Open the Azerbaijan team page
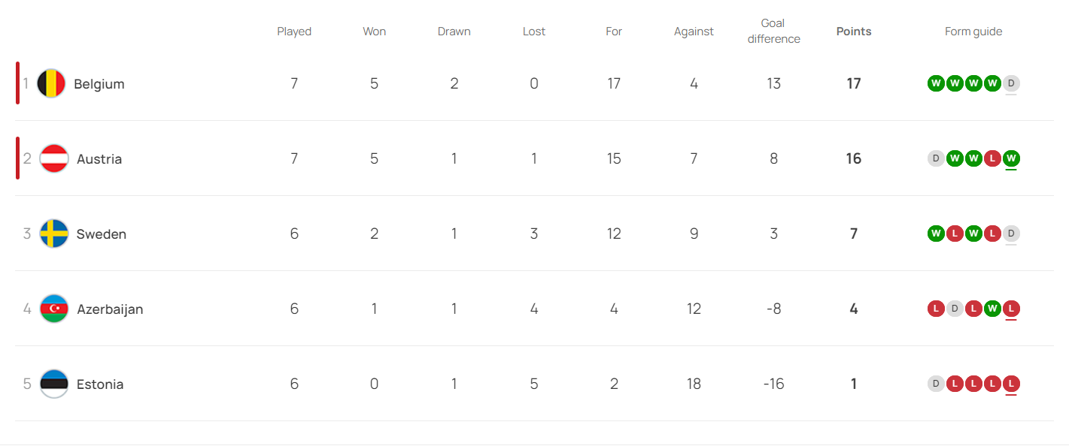Viewport: 1069px width, 446px height. point(110,309)
